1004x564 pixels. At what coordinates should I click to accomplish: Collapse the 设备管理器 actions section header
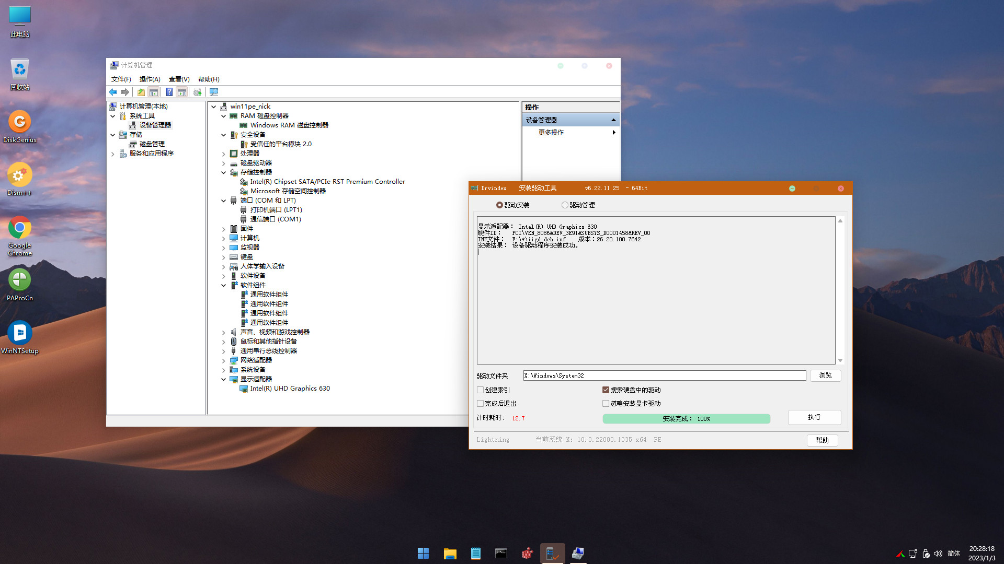(571, 120)
